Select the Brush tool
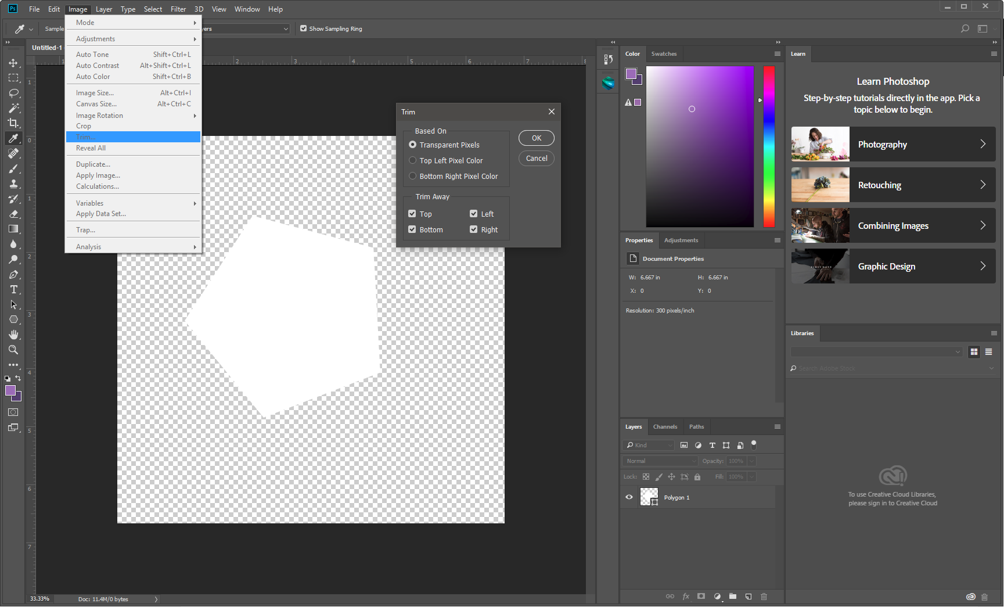The image size is (1004, 607). point(13,168)
